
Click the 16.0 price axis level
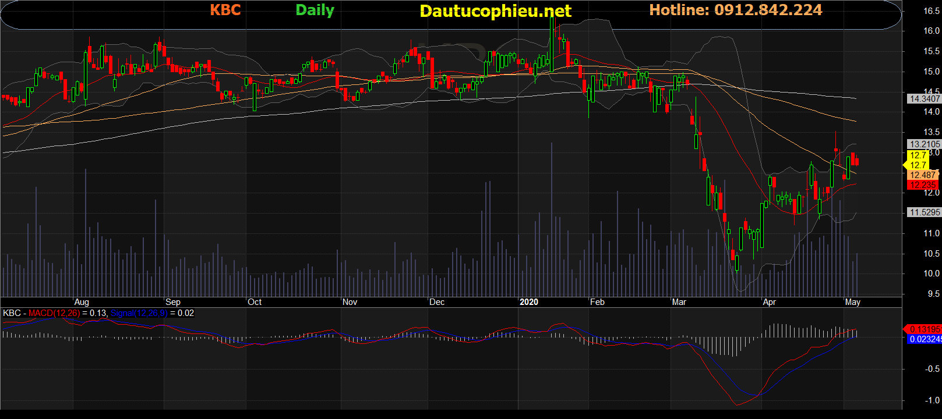click(x=931, y=31)
